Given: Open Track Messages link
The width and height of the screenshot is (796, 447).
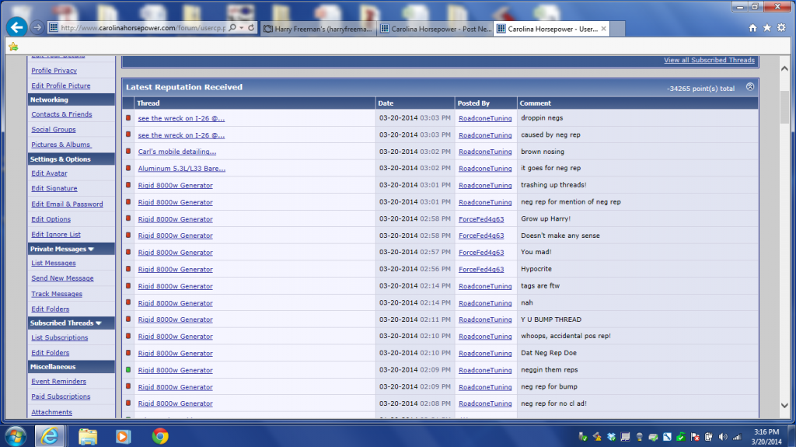Looking at the screenshot, I should click(x=56, y=294).
